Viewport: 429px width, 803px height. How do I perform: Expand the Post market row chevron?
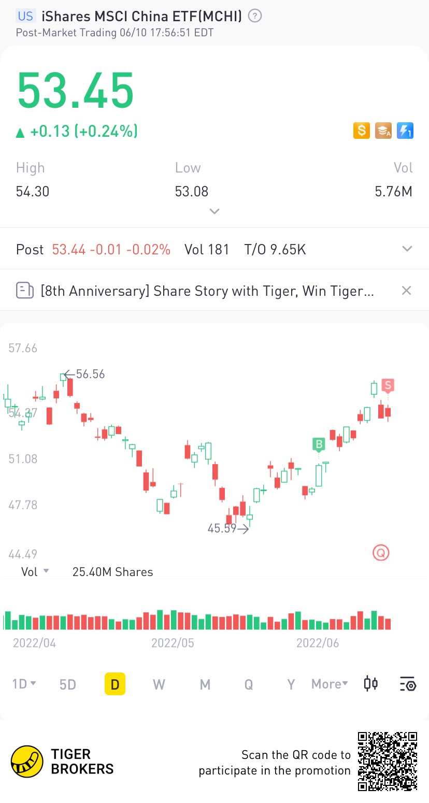(x=407, y=249)
